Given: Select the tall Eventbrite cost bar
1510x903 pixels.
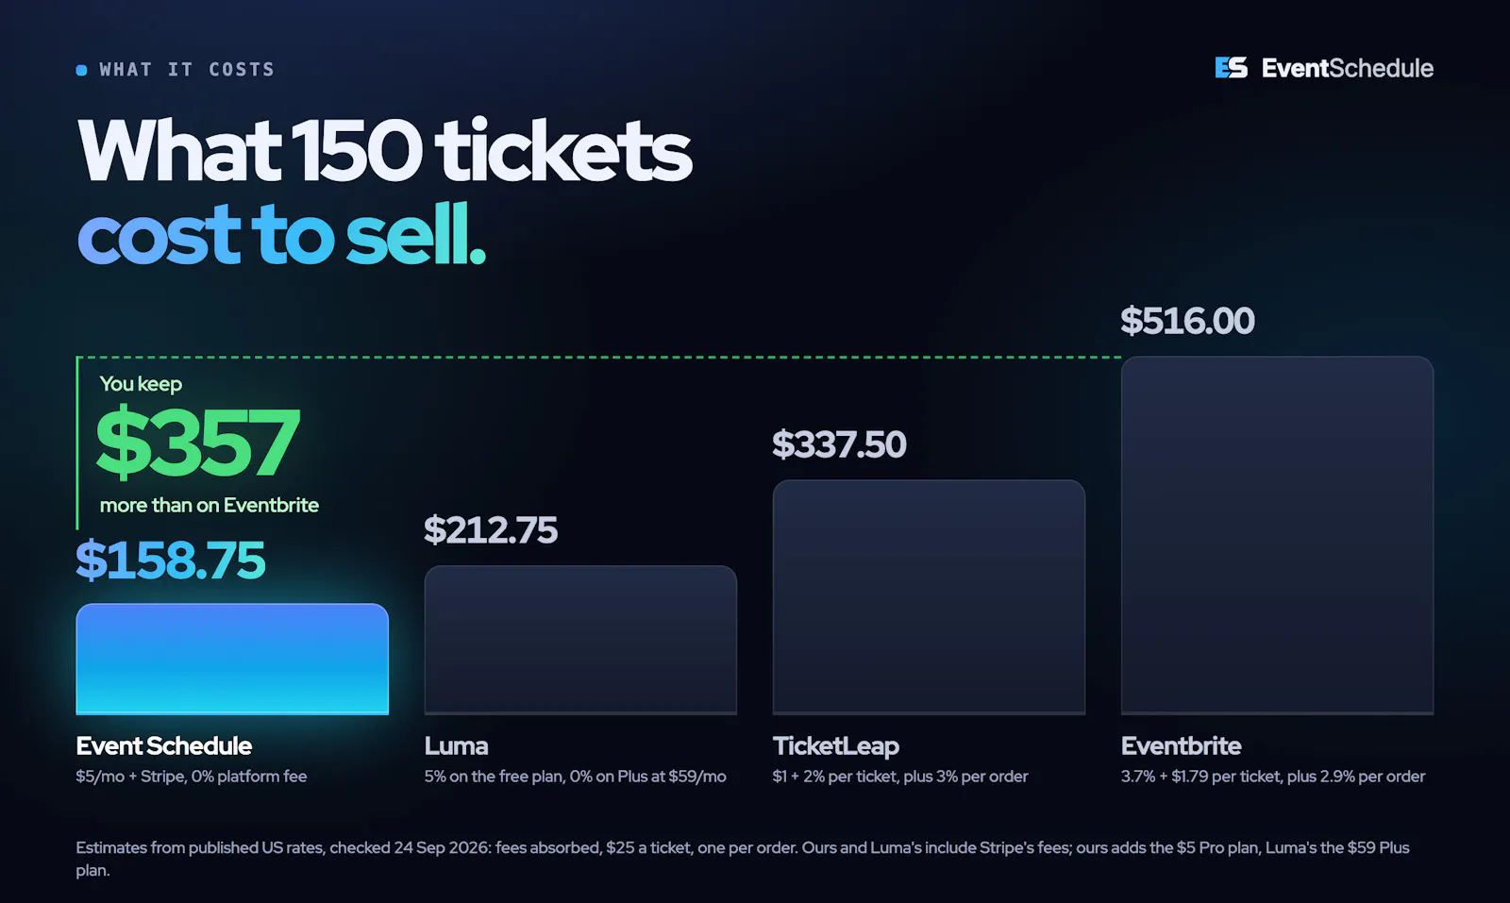Looking at the screenshot, I should click(1277, 535).
